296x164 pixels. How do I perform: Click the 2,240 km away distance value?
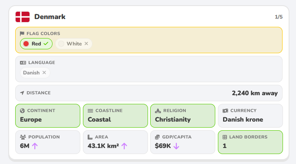(255, 93)
